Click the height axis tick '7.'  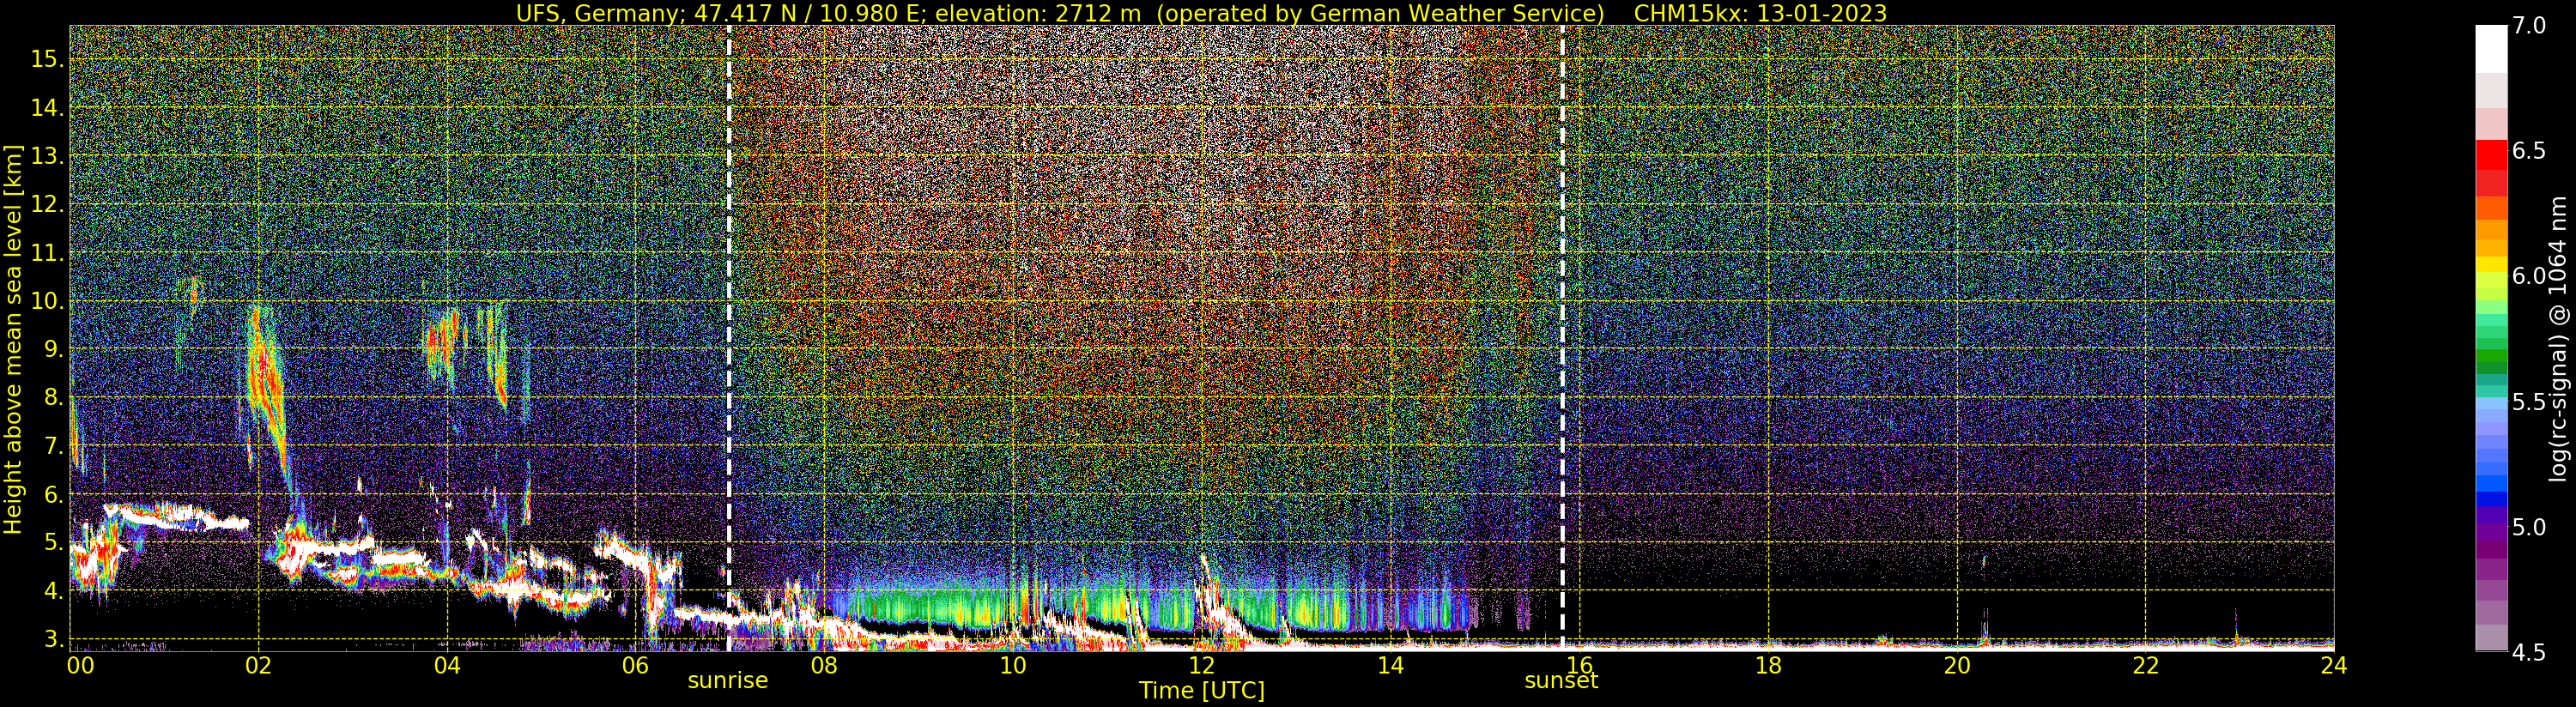[53, 446]
